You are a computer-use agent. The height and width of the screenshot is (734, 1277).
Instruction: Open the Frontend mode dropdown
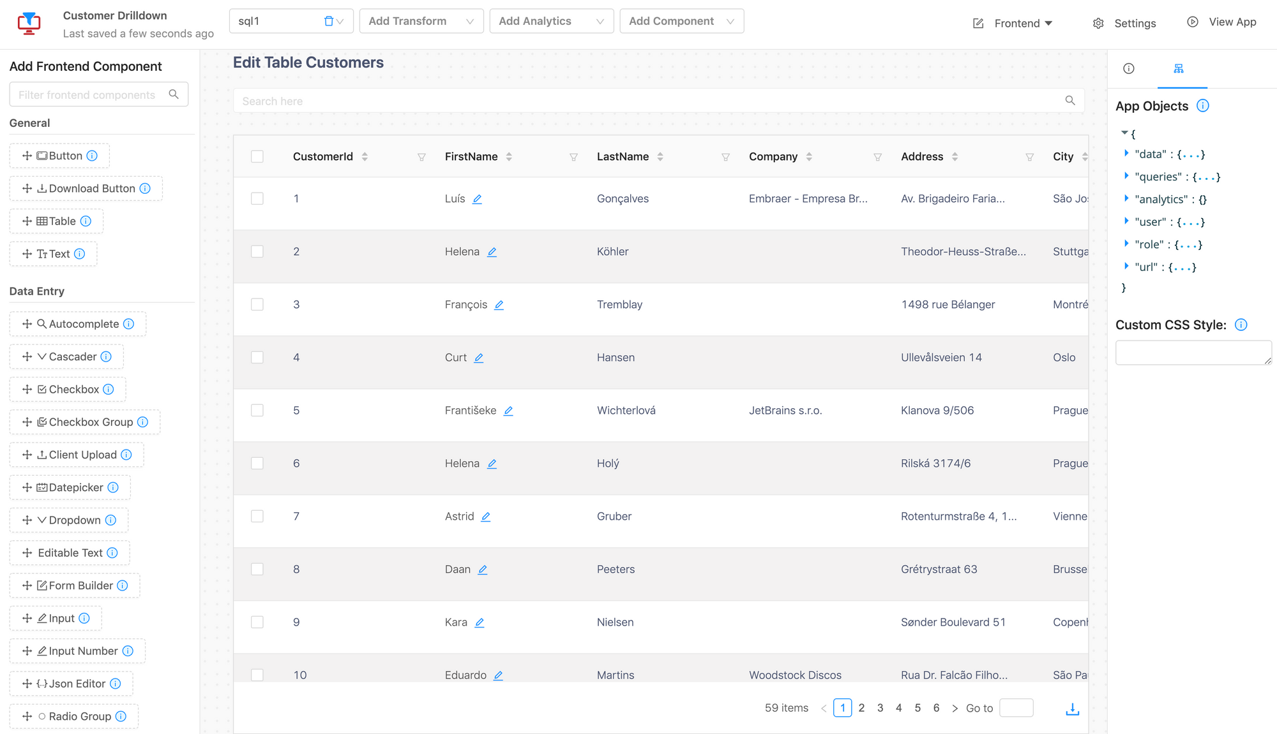pyautogui.click(x=1022, y=24)
